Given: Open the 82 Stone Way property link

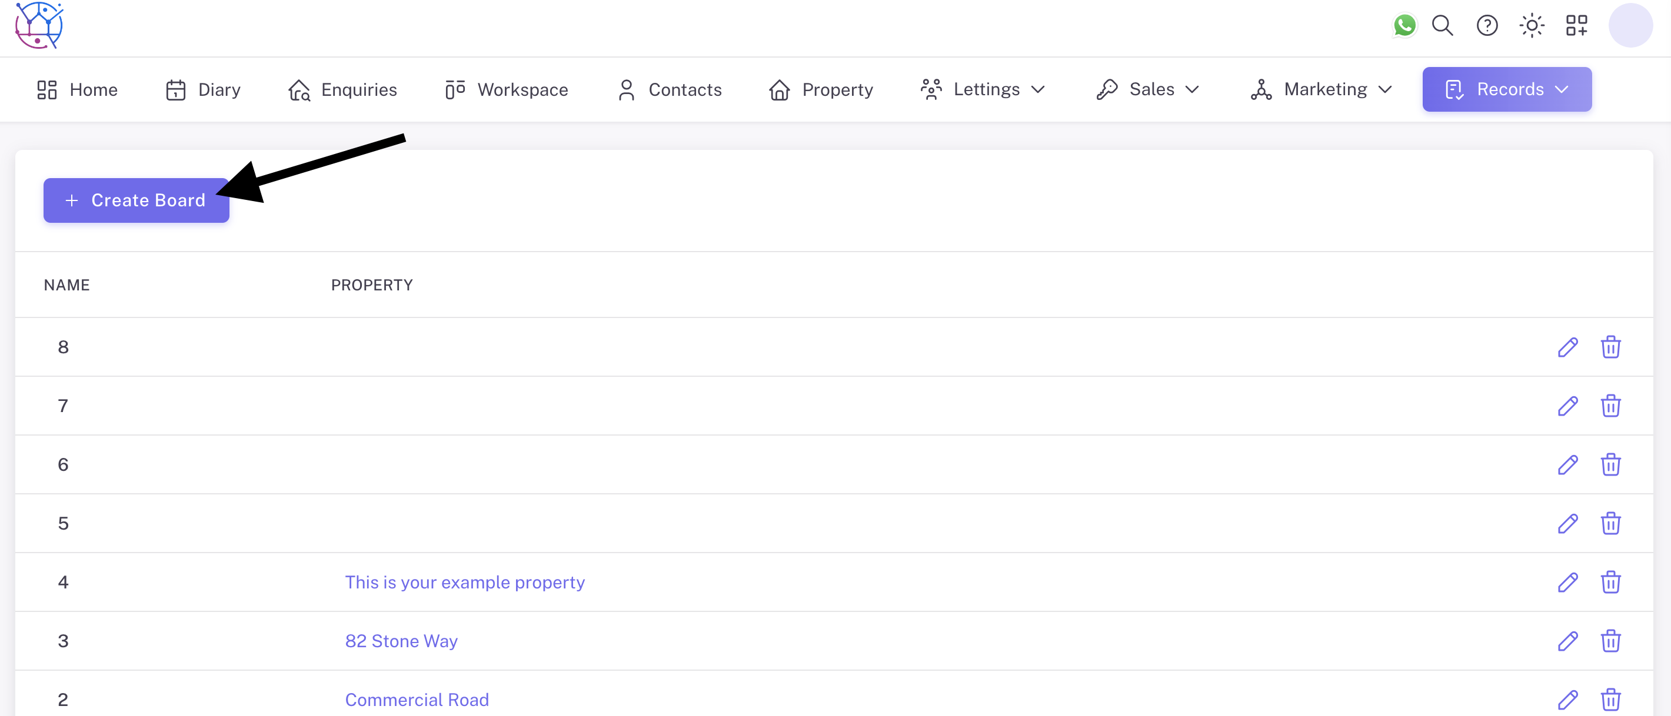Looking at the screenshot, I should tap(401, 641).
